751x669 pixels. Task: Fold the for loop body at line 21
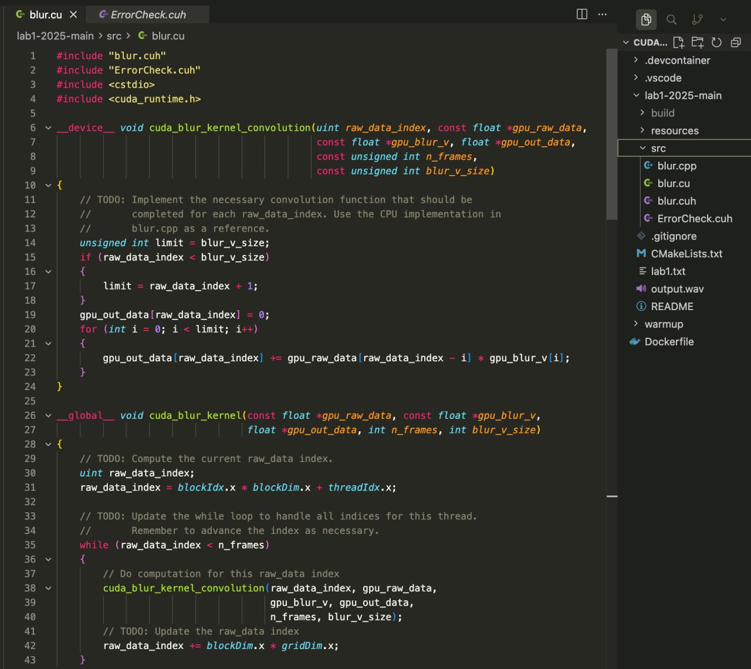pos(48,344)
